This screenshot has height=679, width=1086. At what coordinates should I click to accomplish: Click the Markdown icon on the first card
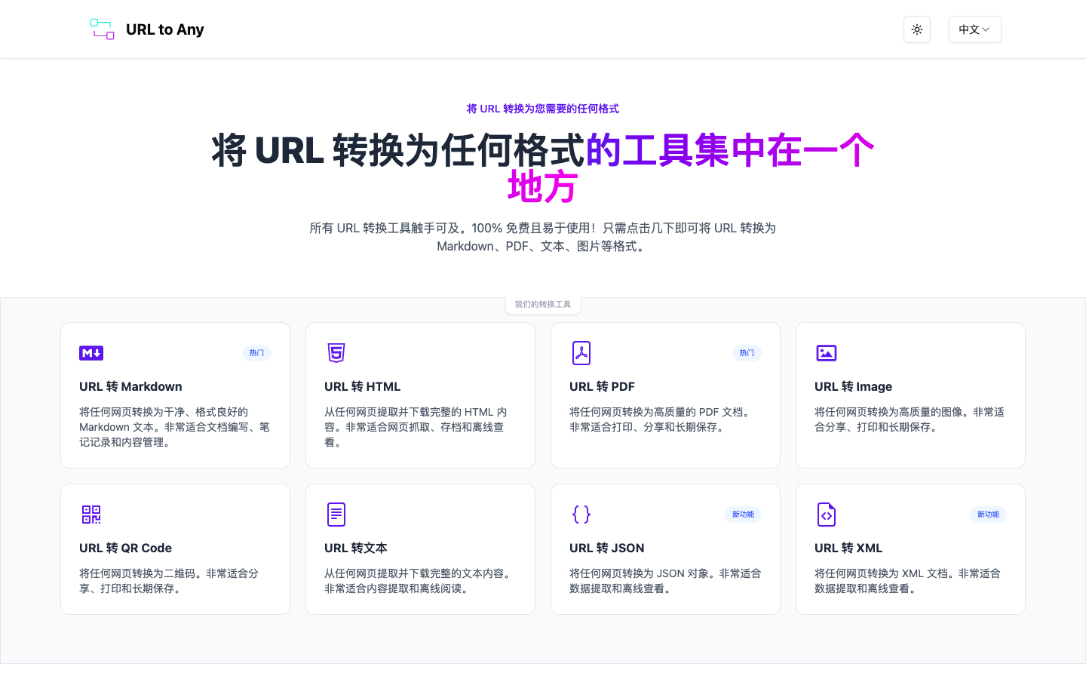[x=91, y=353]
